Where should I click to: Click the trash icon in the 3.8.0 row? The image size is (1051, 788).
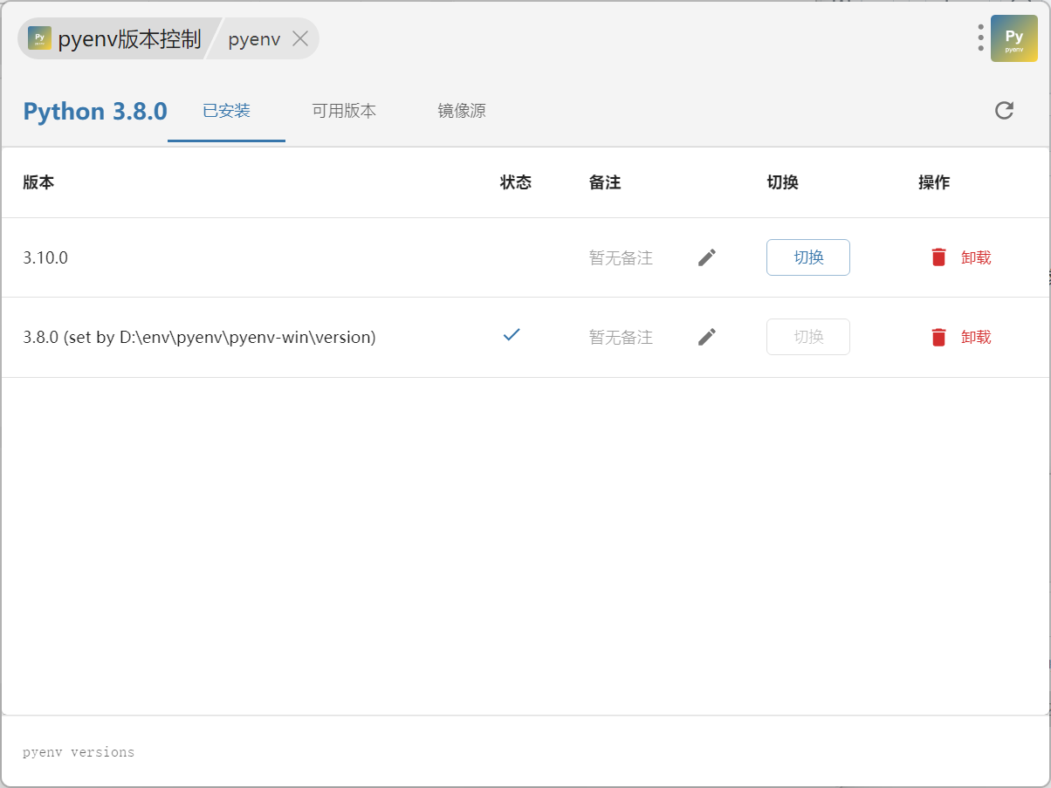938,337
